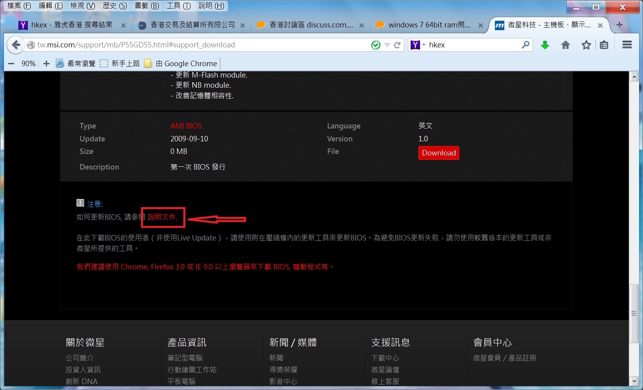
Task: Open 創新 DNA footer link
Action: click(82, 381)
